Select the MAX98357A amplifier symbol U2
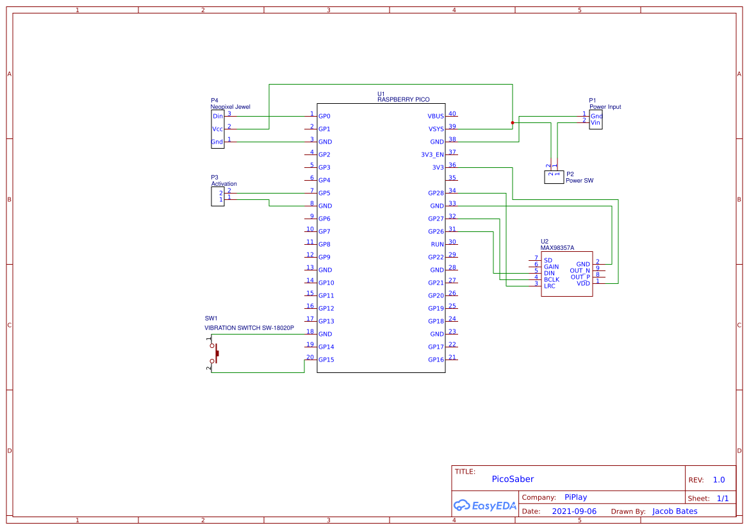 click(567, 272)
